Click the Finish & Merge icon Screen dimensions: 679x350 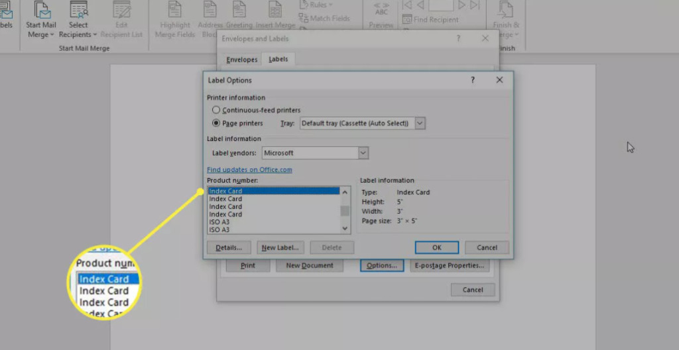(504, 11)
